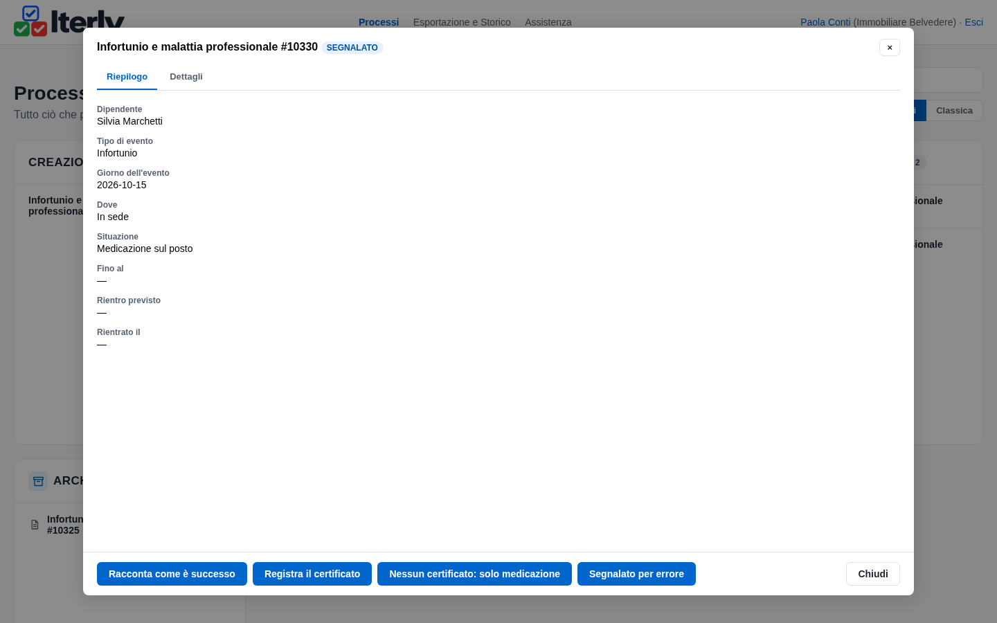Click the Chiudi button
This screenshot has height=623, width=997.
(873, 574)
